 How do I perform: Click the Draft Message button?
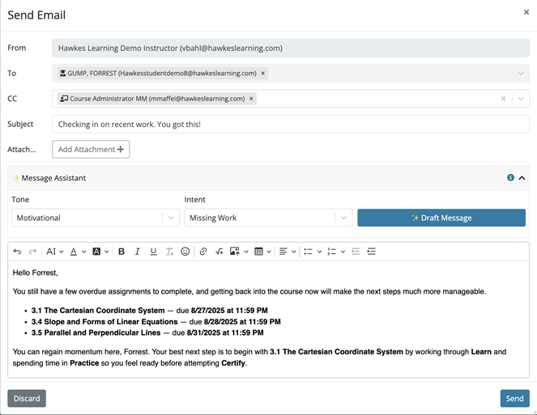(x=441, y=218)
